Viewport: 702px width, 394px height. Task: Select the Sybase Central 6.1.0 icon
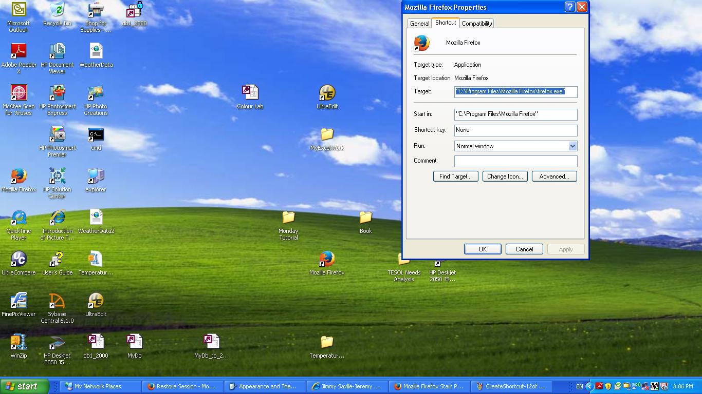tap(57, 301)
